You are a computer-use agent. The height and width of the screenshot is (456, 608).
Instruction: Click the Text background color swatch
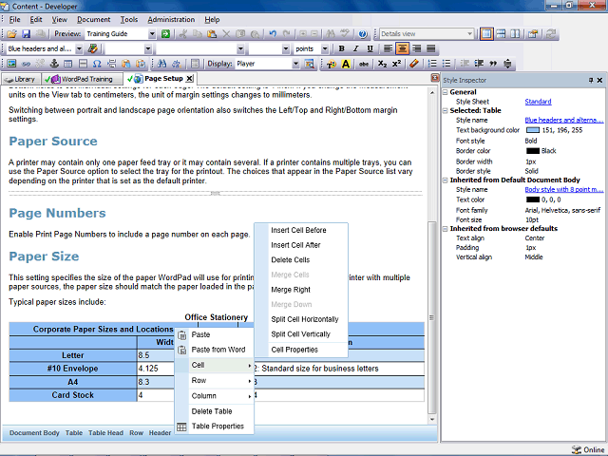(x=533, y=130)
